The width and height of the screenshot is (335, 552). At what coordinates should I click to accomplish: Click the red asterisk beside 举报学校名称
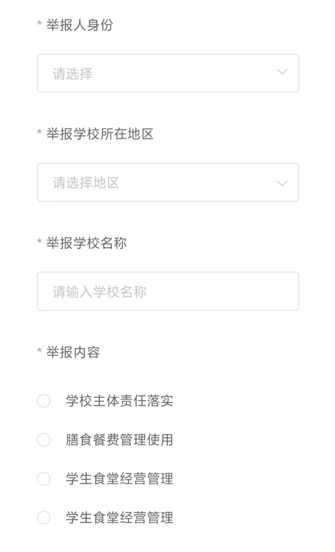pyautogui.click(x=39, y=241)
